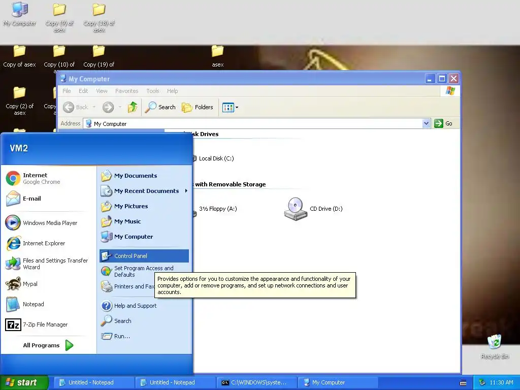Select the Copy (19) of asex folder
The height and width of the screenshot is (390, 520).
pos(99,57)
